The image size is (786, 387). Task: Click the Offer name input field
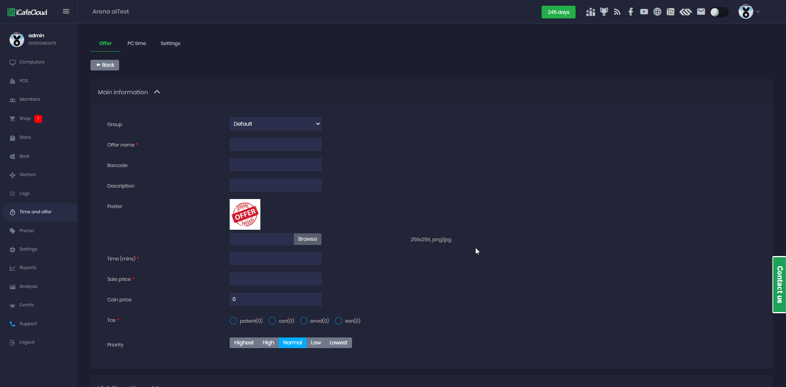(276, 144)
